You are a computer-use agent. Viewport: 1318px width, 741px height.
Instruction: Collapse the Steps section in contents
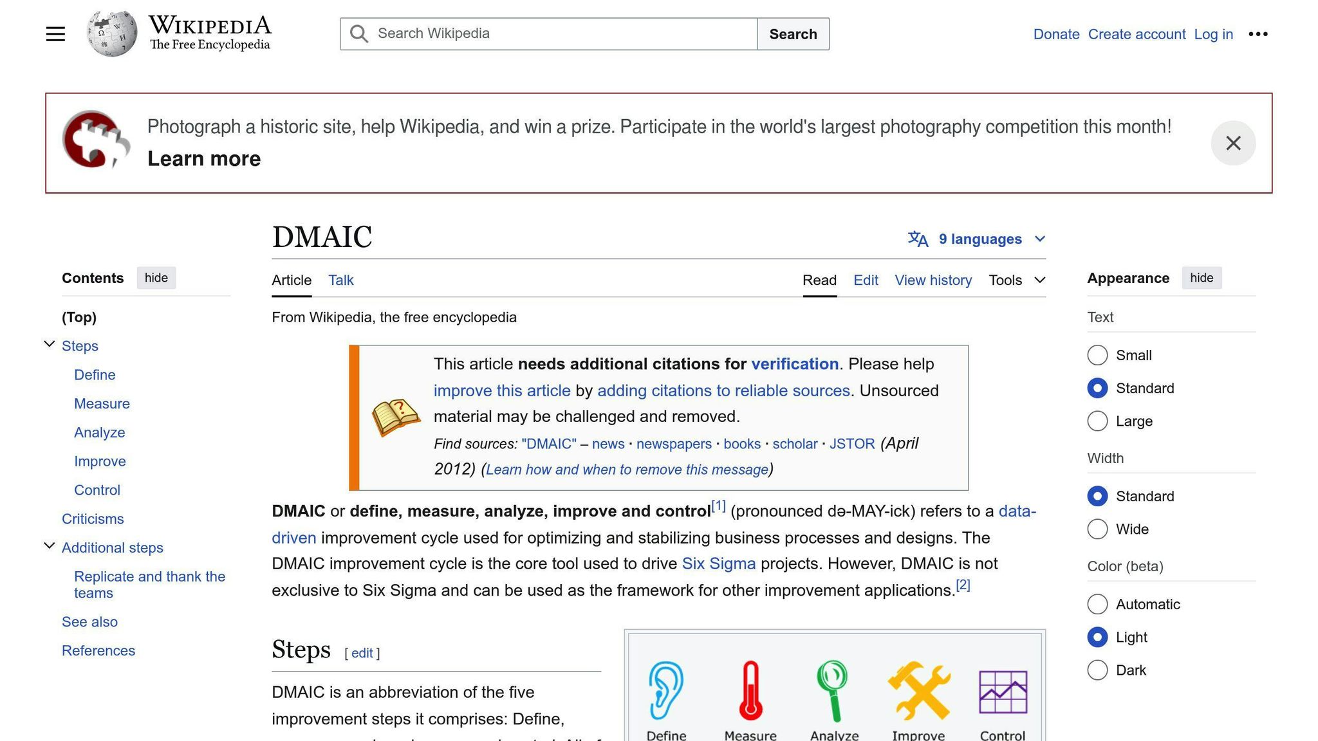click(50, 344)
